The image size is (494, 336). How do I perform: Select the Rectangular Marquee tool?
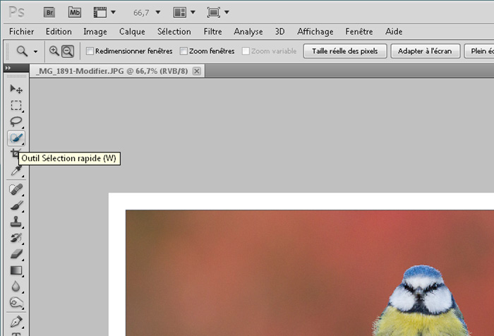[16, 105]
